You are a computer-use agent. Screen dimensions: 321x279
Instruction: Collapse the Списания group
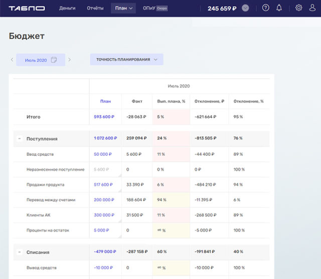point(20,252)
